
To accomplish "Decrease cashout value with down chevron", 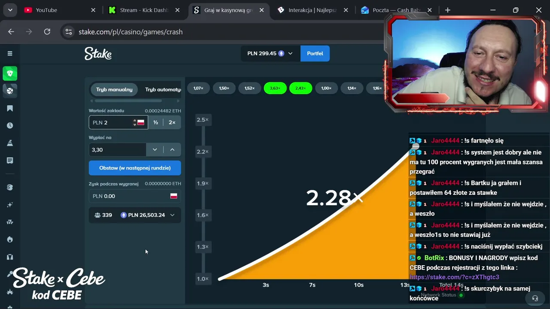I will pyautogui.click(x=155, y=150).
